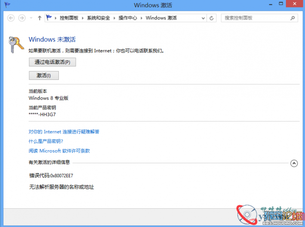305x227 pixels.
Task: Read Microsoft 软件许可条款 link
Action: click(59, 151)
